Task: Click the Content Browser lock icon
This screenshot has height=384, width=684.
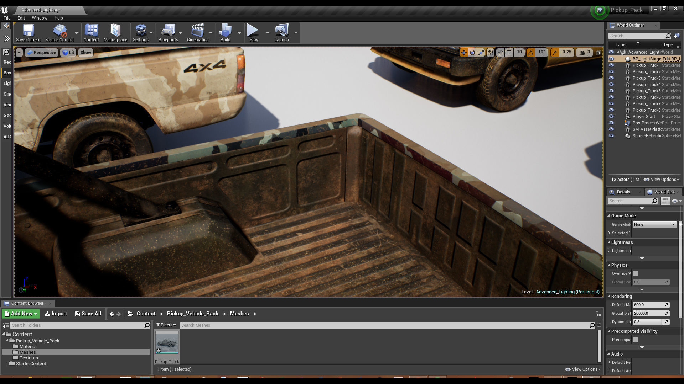Action: (598, 314)
